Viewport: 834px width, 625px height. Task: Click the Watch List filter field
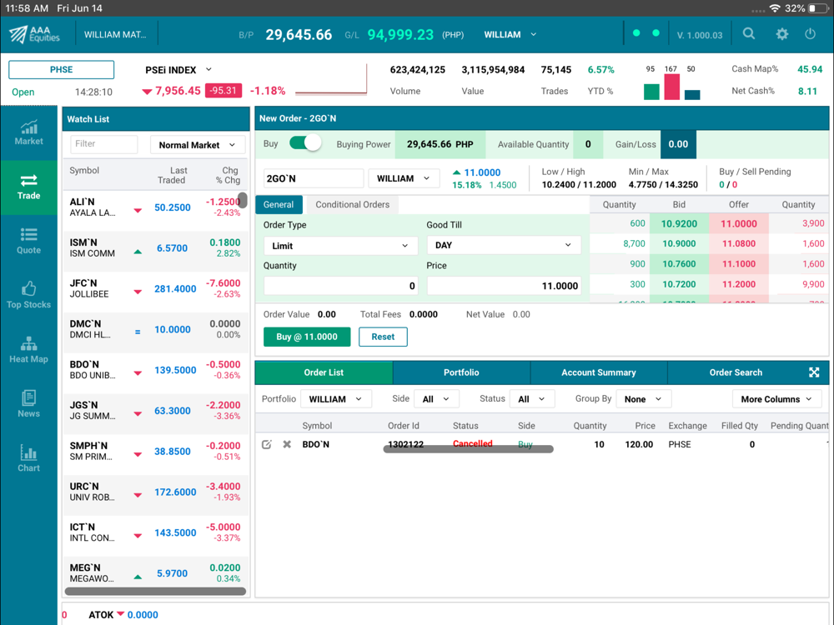[x=103, y=144]
